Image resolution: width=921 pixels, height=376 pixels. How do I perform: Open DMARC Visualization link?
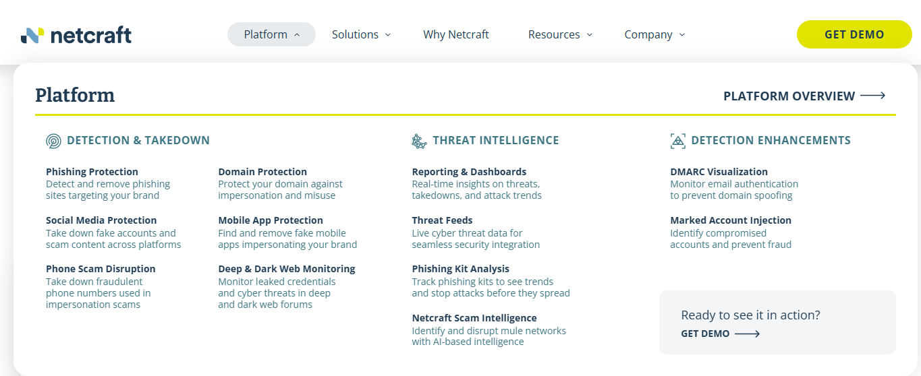coord(719,172)
